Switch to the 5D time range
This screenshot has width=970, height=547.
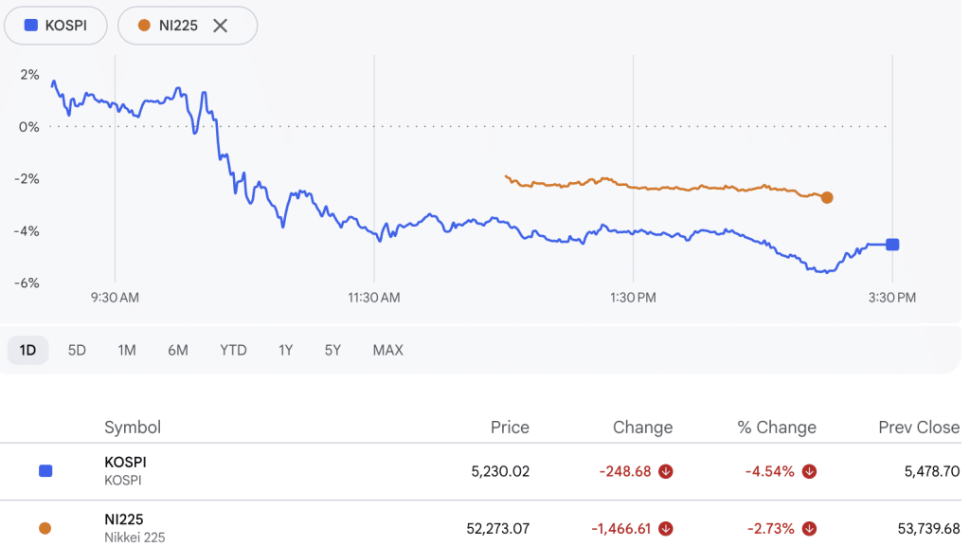point(77,350)
